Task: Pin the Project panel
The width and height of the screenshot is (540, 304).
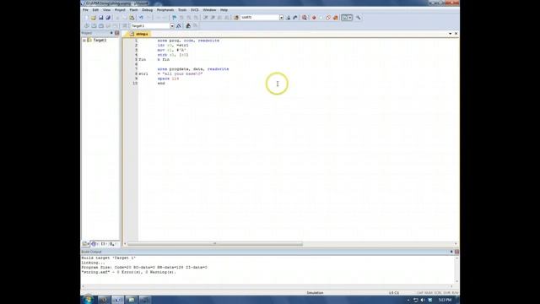Action: (111, 33)
